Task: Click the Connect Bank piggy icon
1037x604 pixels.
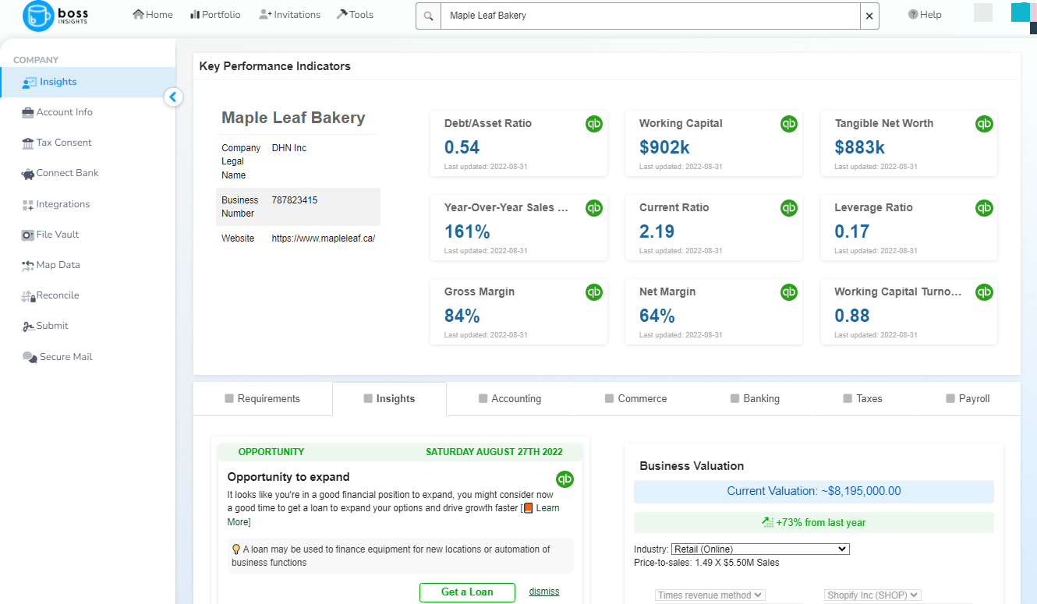Action: pyautogui.click(x=28, y=174)
